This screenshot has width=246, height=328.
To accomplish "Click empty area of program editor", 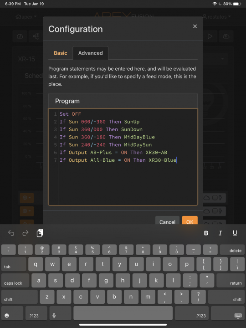I will click(x=128, y=184).
